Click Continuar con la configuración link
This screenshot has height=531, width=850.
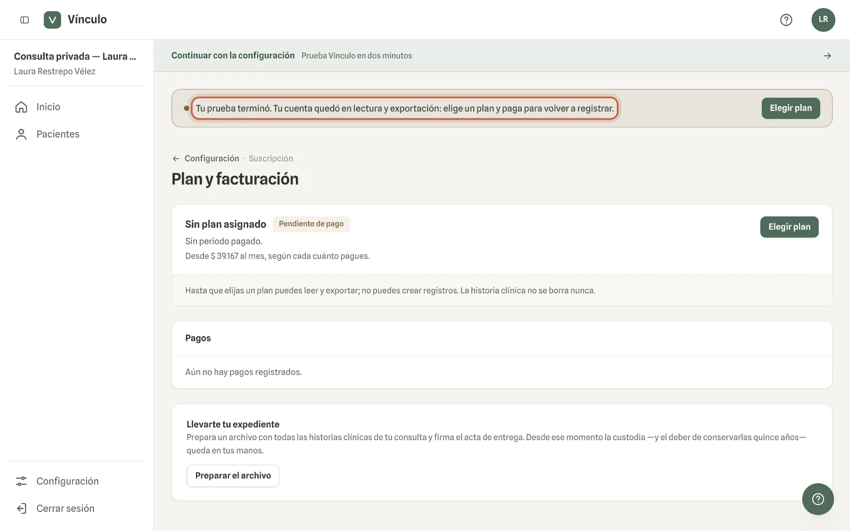(233, 56)
